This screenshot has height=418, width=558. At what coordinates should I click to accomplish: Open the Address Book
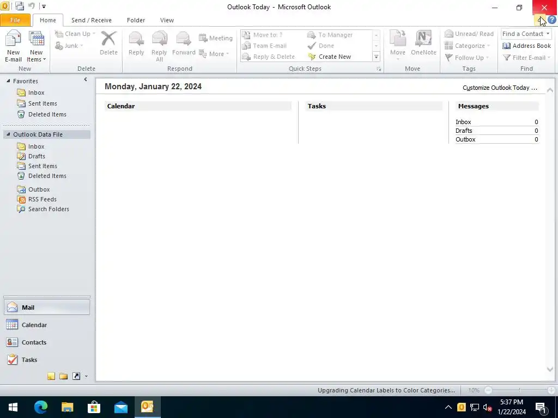(x=526, y=46)
